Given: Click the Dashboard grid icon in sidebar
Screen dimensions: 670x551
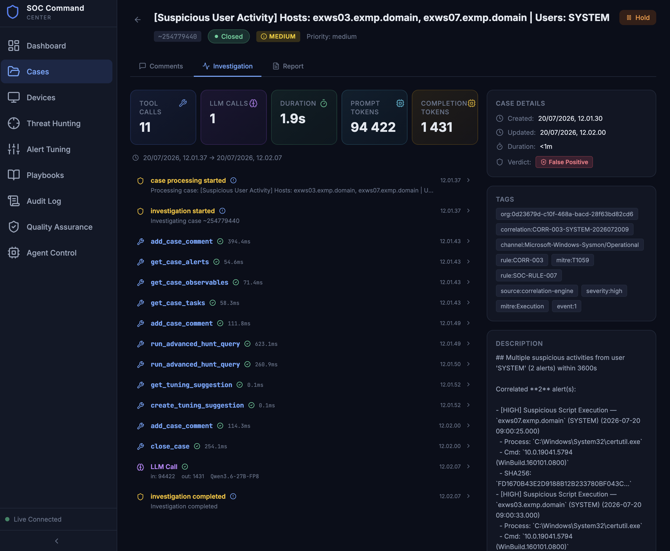Looking at the screenshot, I should pyautogui.click(x=14, y=46).
